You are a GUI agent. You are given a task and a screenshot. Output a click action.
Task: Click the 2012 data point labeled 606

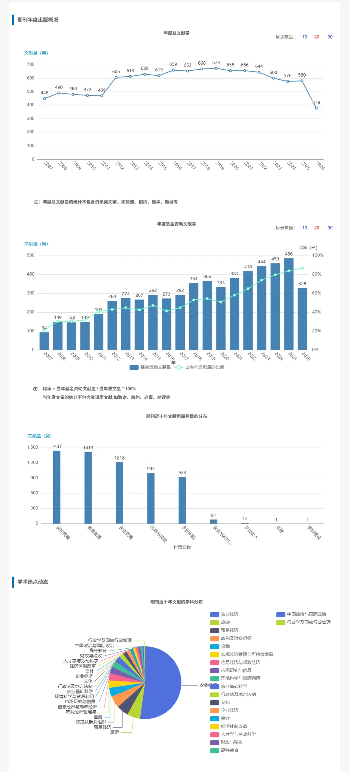click(116, 77)
